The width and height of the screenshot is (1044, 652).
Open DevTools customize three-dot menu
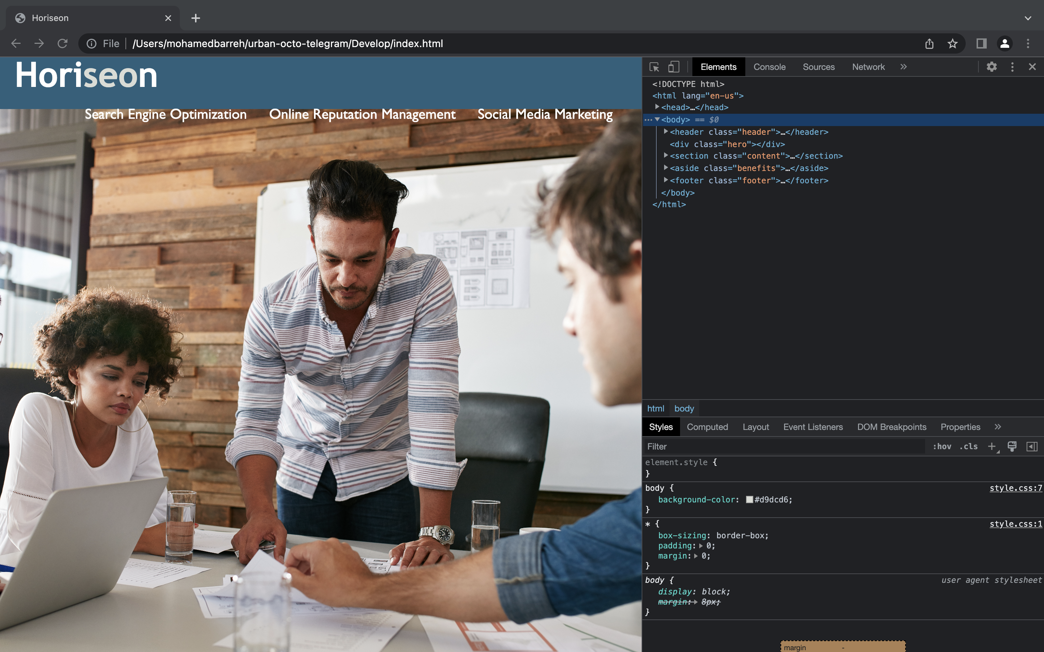point(1012,67)
